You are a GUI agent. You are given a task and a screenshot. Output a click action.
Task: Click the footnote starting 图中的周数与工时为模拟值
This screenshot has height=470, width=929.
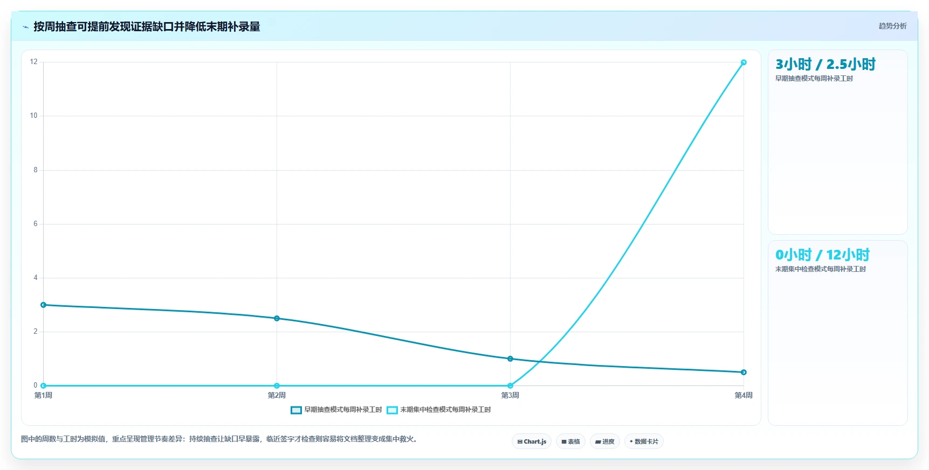(x=220, y=439)
